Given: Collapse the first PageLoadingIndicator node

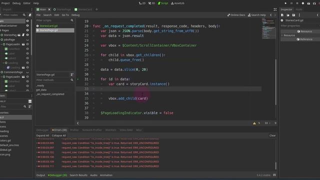Looking at the screenshot, I should 1,44.
